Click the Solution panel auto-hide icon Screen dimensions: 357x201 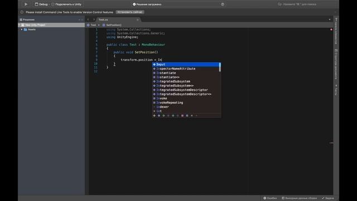click(x=79, y=20)
